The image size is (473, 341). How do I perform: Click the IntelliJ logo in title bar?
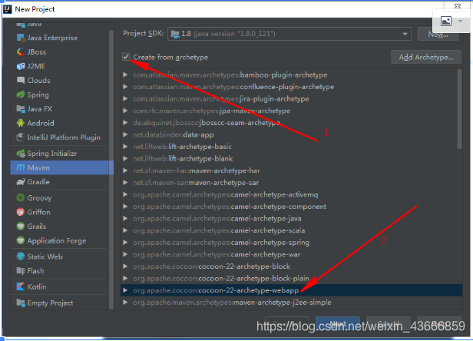8,9
